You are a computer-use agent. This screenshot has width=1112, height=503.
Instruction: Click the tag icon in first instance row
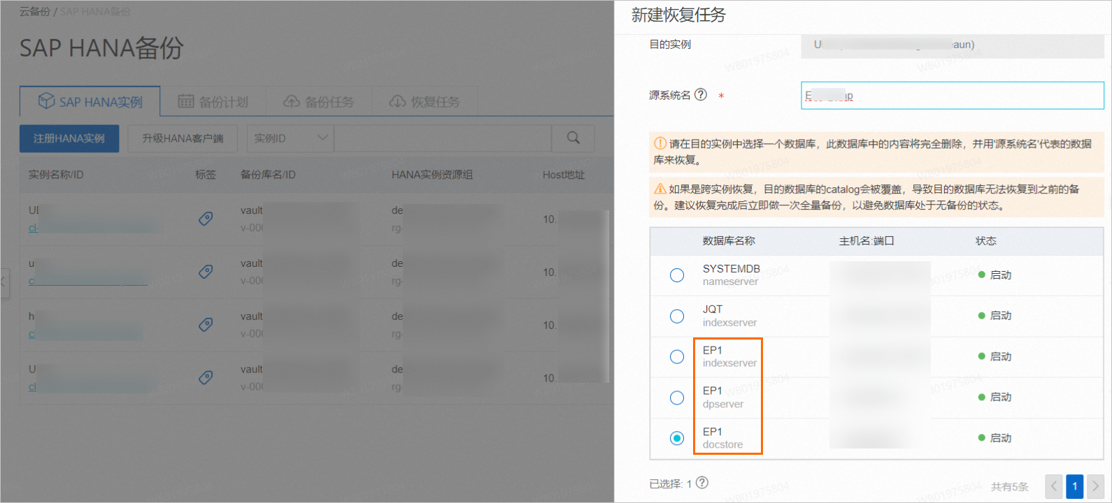coord(206,219)
